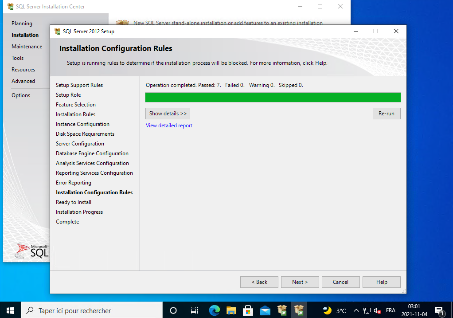Click Next to continue setup
The image size is (453, 318).
300,282
